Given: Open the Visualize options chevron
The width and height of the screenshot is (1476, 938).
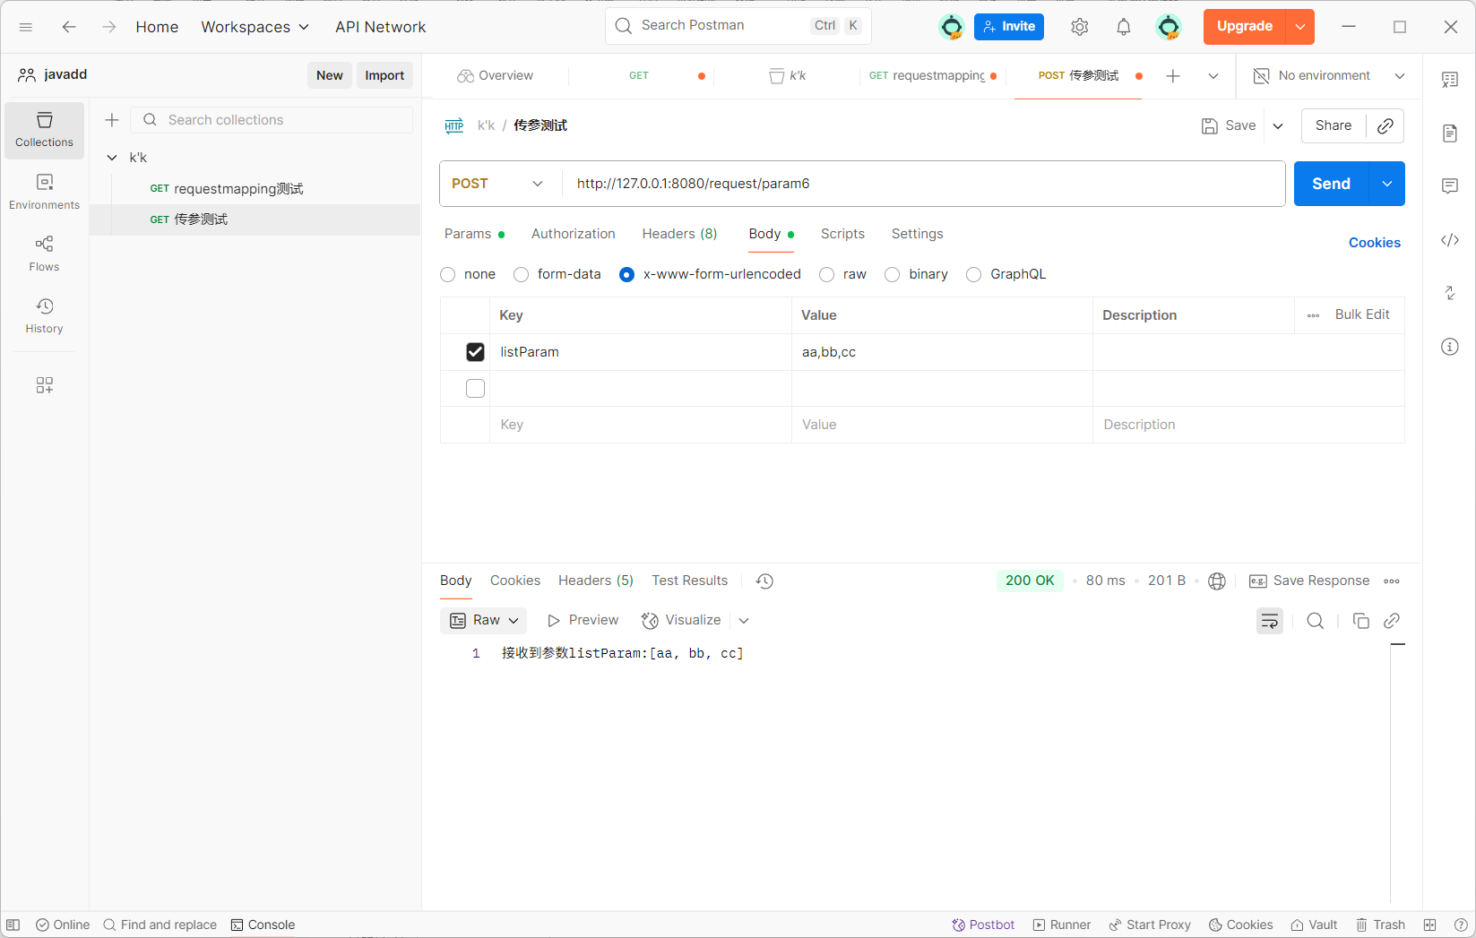Looking at the screenshot, I should coord(744,621).
